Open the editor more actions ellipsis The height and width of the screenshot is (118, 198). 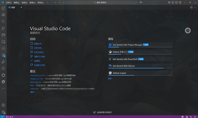coord(195,7)
